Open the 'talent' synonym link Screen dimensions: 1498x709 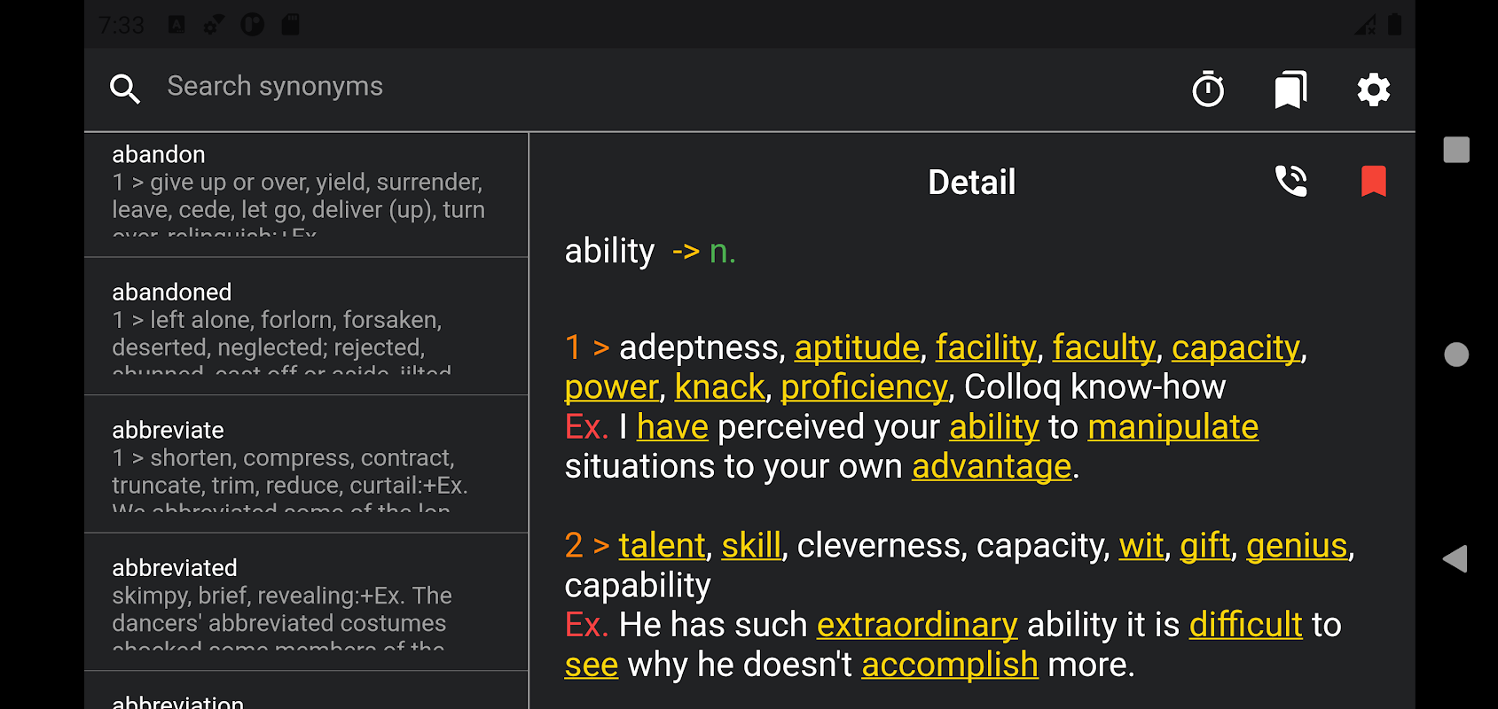(662, 546)
